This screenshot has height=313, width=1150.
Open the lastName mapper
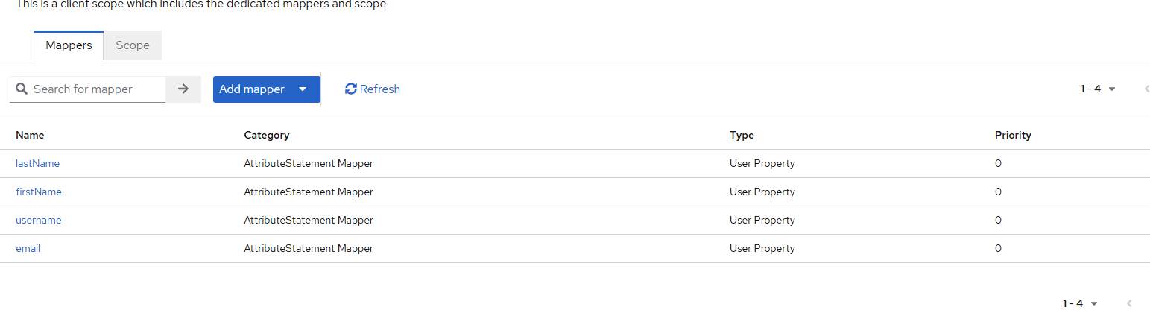click(x=37, y=164)
